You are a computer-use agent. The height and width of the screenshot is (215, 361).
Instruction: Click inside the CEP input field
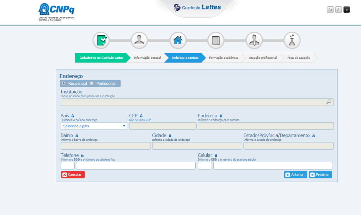click(163, 126)
